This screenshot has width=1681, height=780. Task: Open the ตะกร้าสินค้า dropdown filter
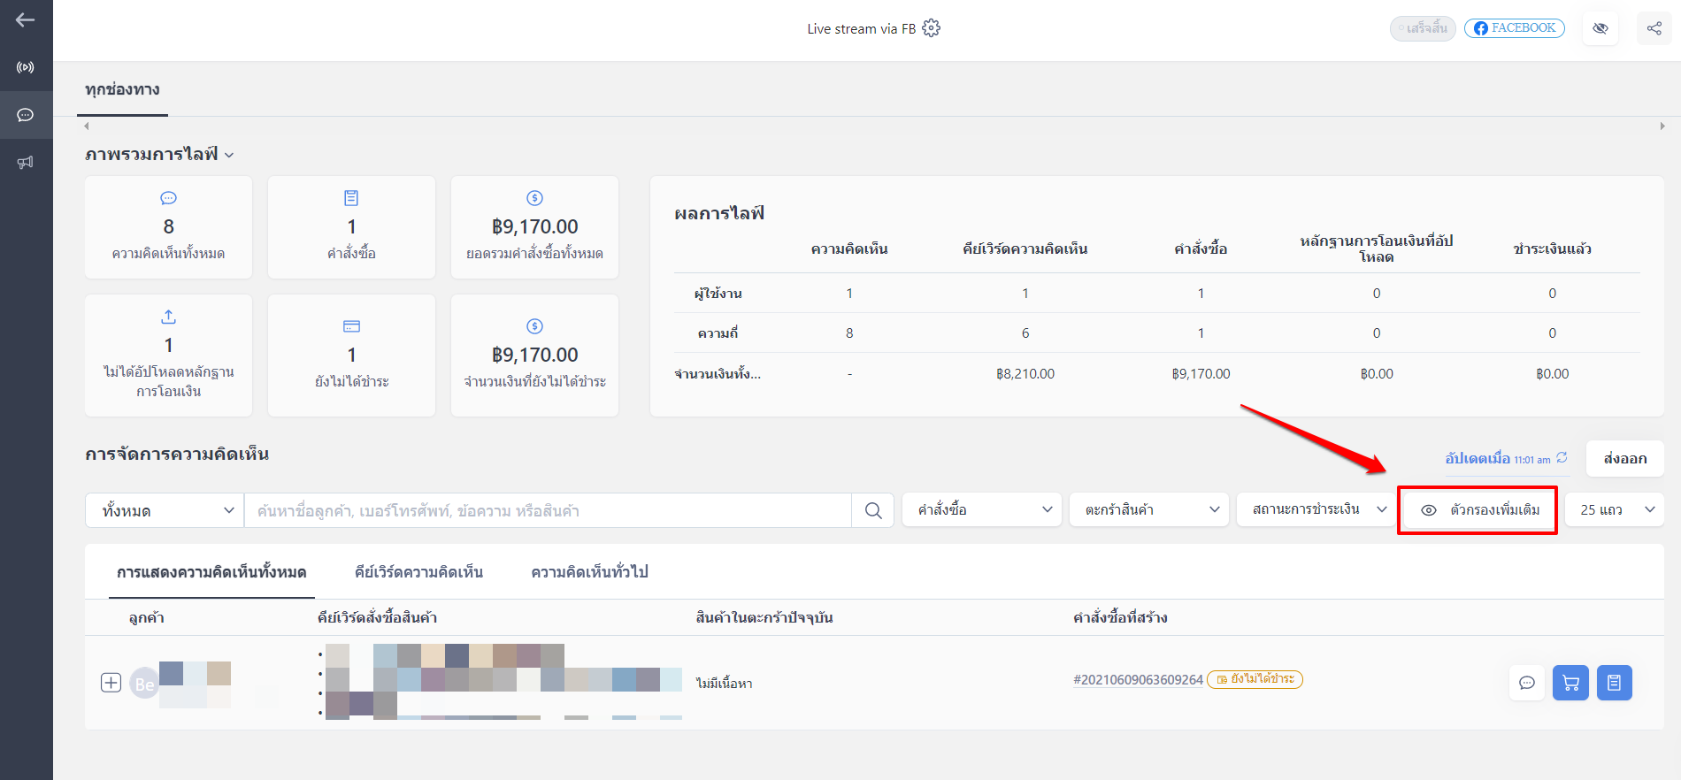click(1149, 509)
